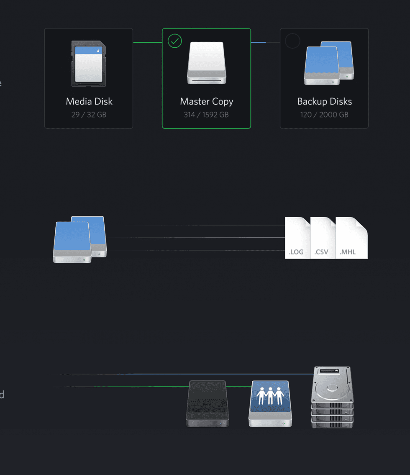Click the dark external drive icon
410x475 pixels.
point(208,404)
